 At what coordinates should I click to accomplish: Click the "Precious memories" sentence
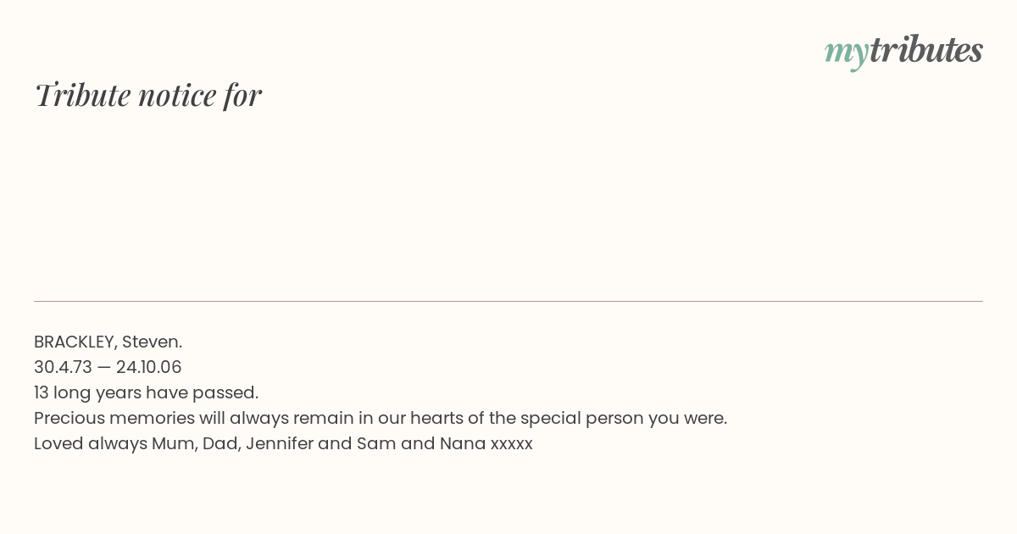[x=381, y=418]
